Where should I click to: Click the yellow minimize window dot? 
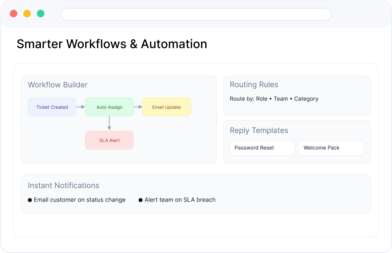(x=27, y=14)
